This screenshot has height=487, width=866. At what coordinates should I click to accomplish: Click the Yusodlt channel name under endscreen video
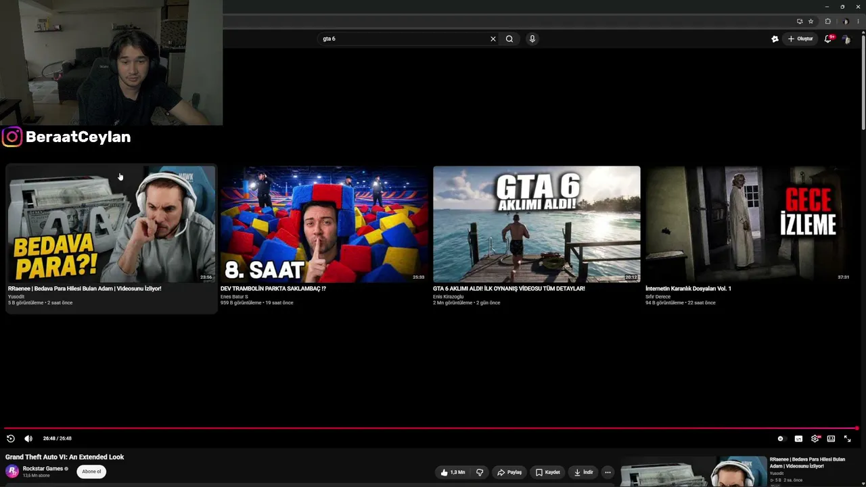16,296
